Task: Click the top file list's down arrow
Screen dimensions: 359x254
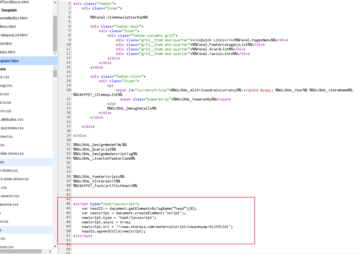Action: [55, 54]
